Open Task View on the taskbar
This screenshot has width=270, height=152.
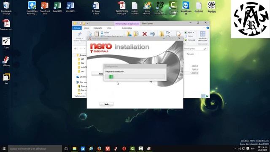click(66, 149)
